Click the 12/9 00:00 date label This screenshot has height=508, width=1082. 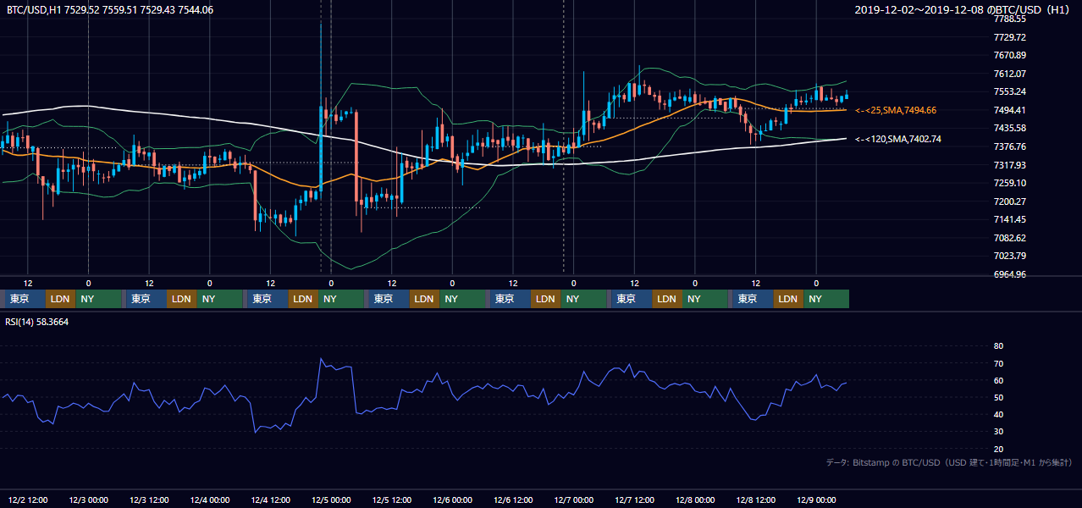(x=816, y=500)
